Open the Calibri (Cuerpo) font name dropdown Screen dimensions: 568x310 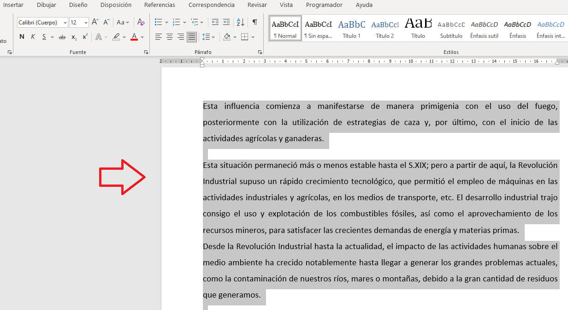(x=65, y=23)
